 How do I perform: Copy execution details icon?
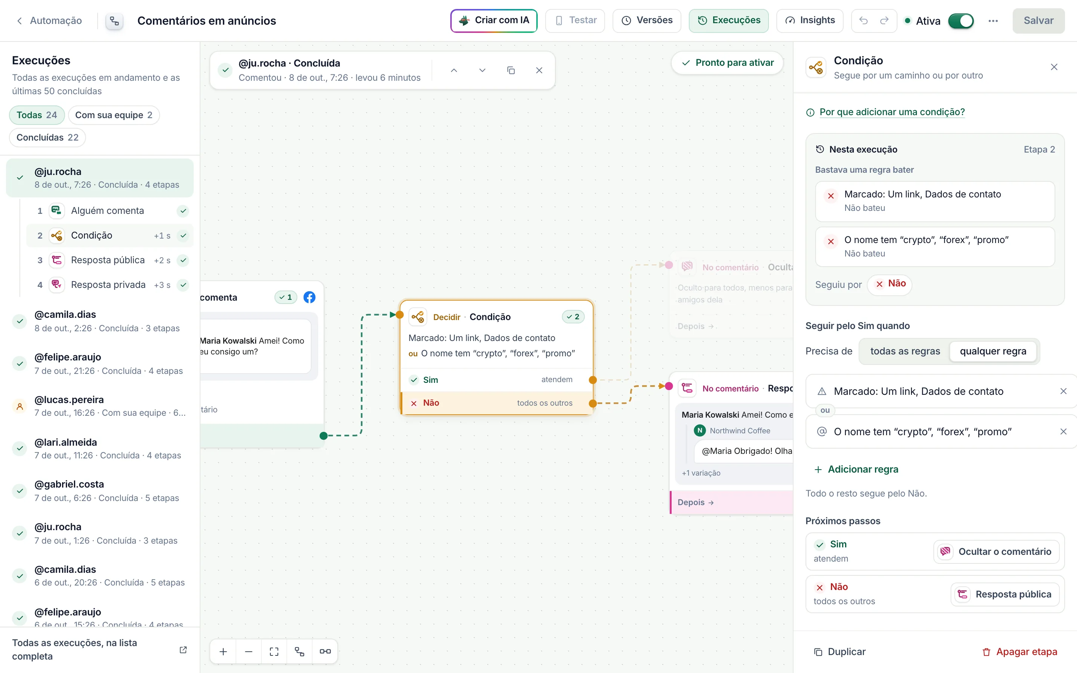point(511,70)
